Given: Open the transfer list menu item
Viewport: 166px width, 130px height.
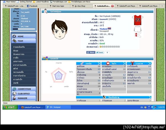Looking at the screenshot, I should tap(19, 76).
